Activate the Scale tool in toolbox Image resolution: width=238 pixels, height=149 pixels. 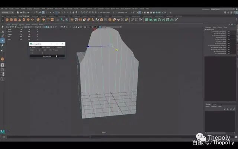coord(2,50)
